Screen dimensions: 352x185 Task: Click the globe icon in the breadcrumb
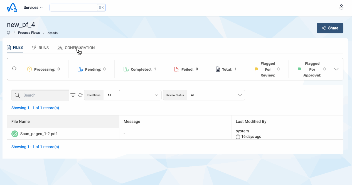click(x=8, y=33)
